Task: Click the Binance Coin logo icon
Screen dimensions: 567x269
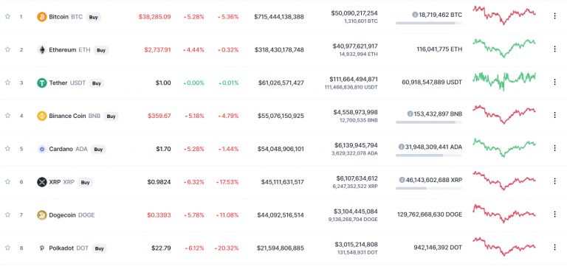Action: point(42,116)
